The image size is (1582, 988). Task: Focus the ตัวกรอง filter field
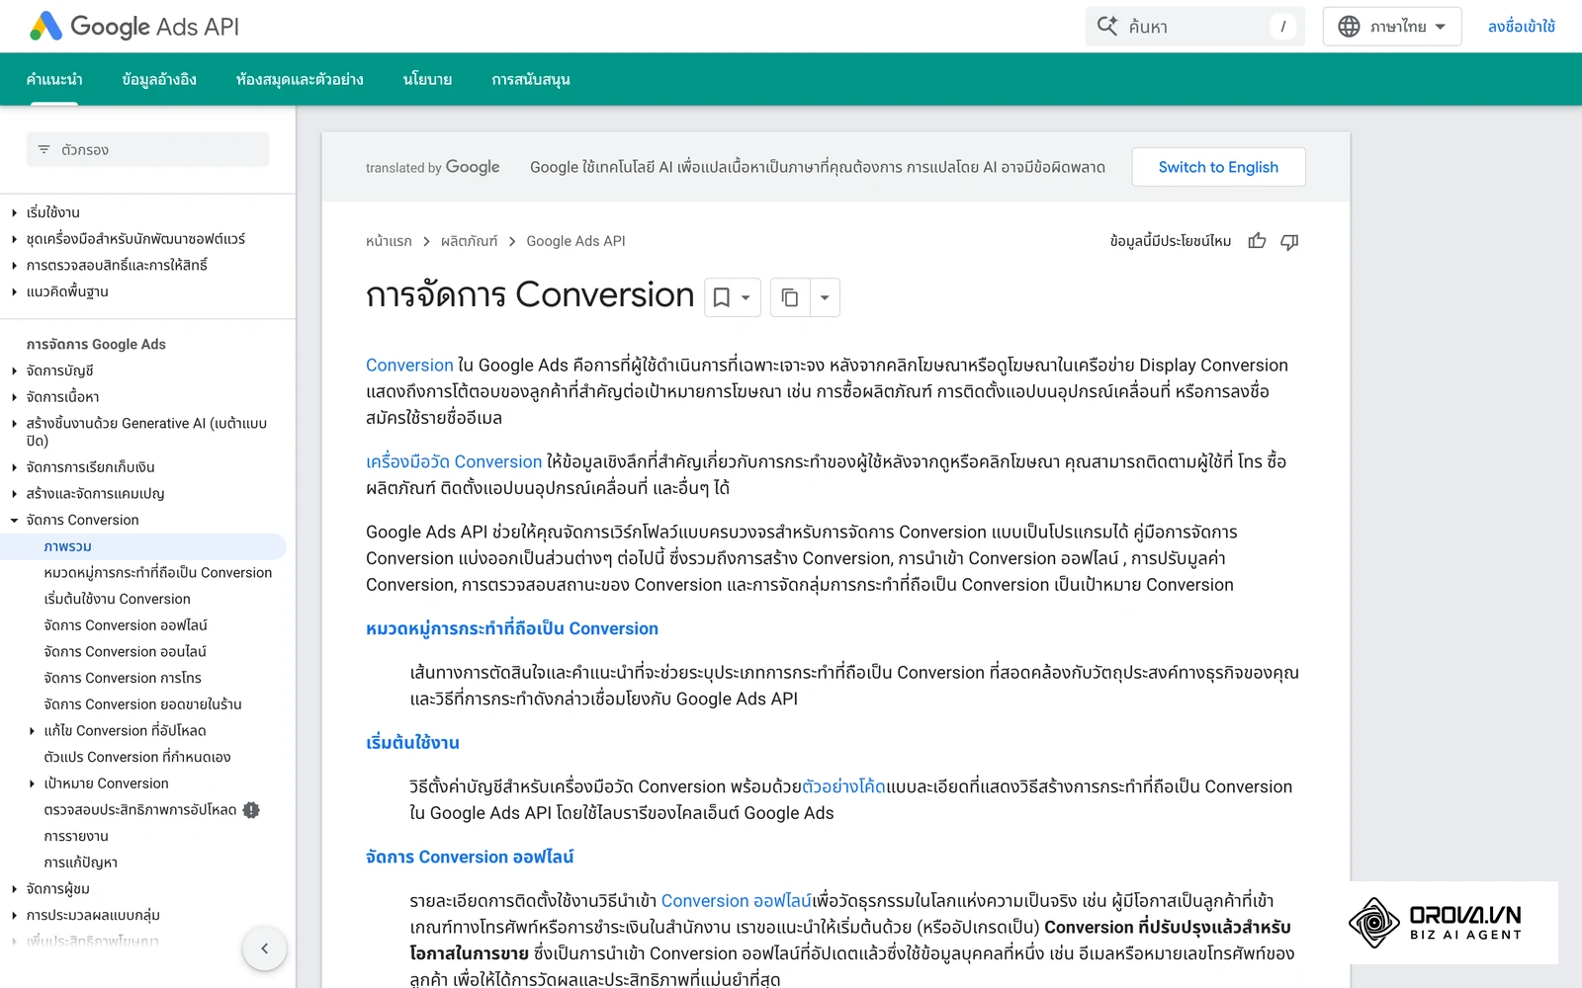[x=147, y=150]
